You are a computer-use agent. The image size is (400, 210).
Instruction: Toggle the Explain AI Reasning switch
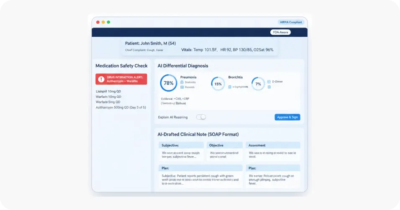(x=201, y=117)
